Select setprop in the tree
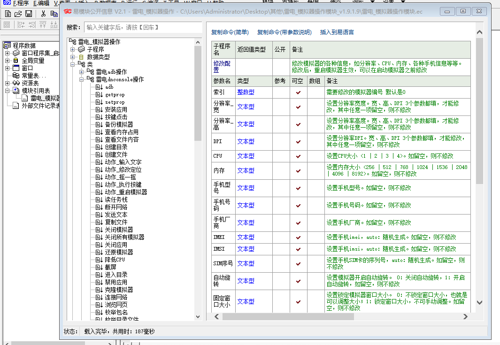This screenshot has height=345, width=500. pos(115,102)
